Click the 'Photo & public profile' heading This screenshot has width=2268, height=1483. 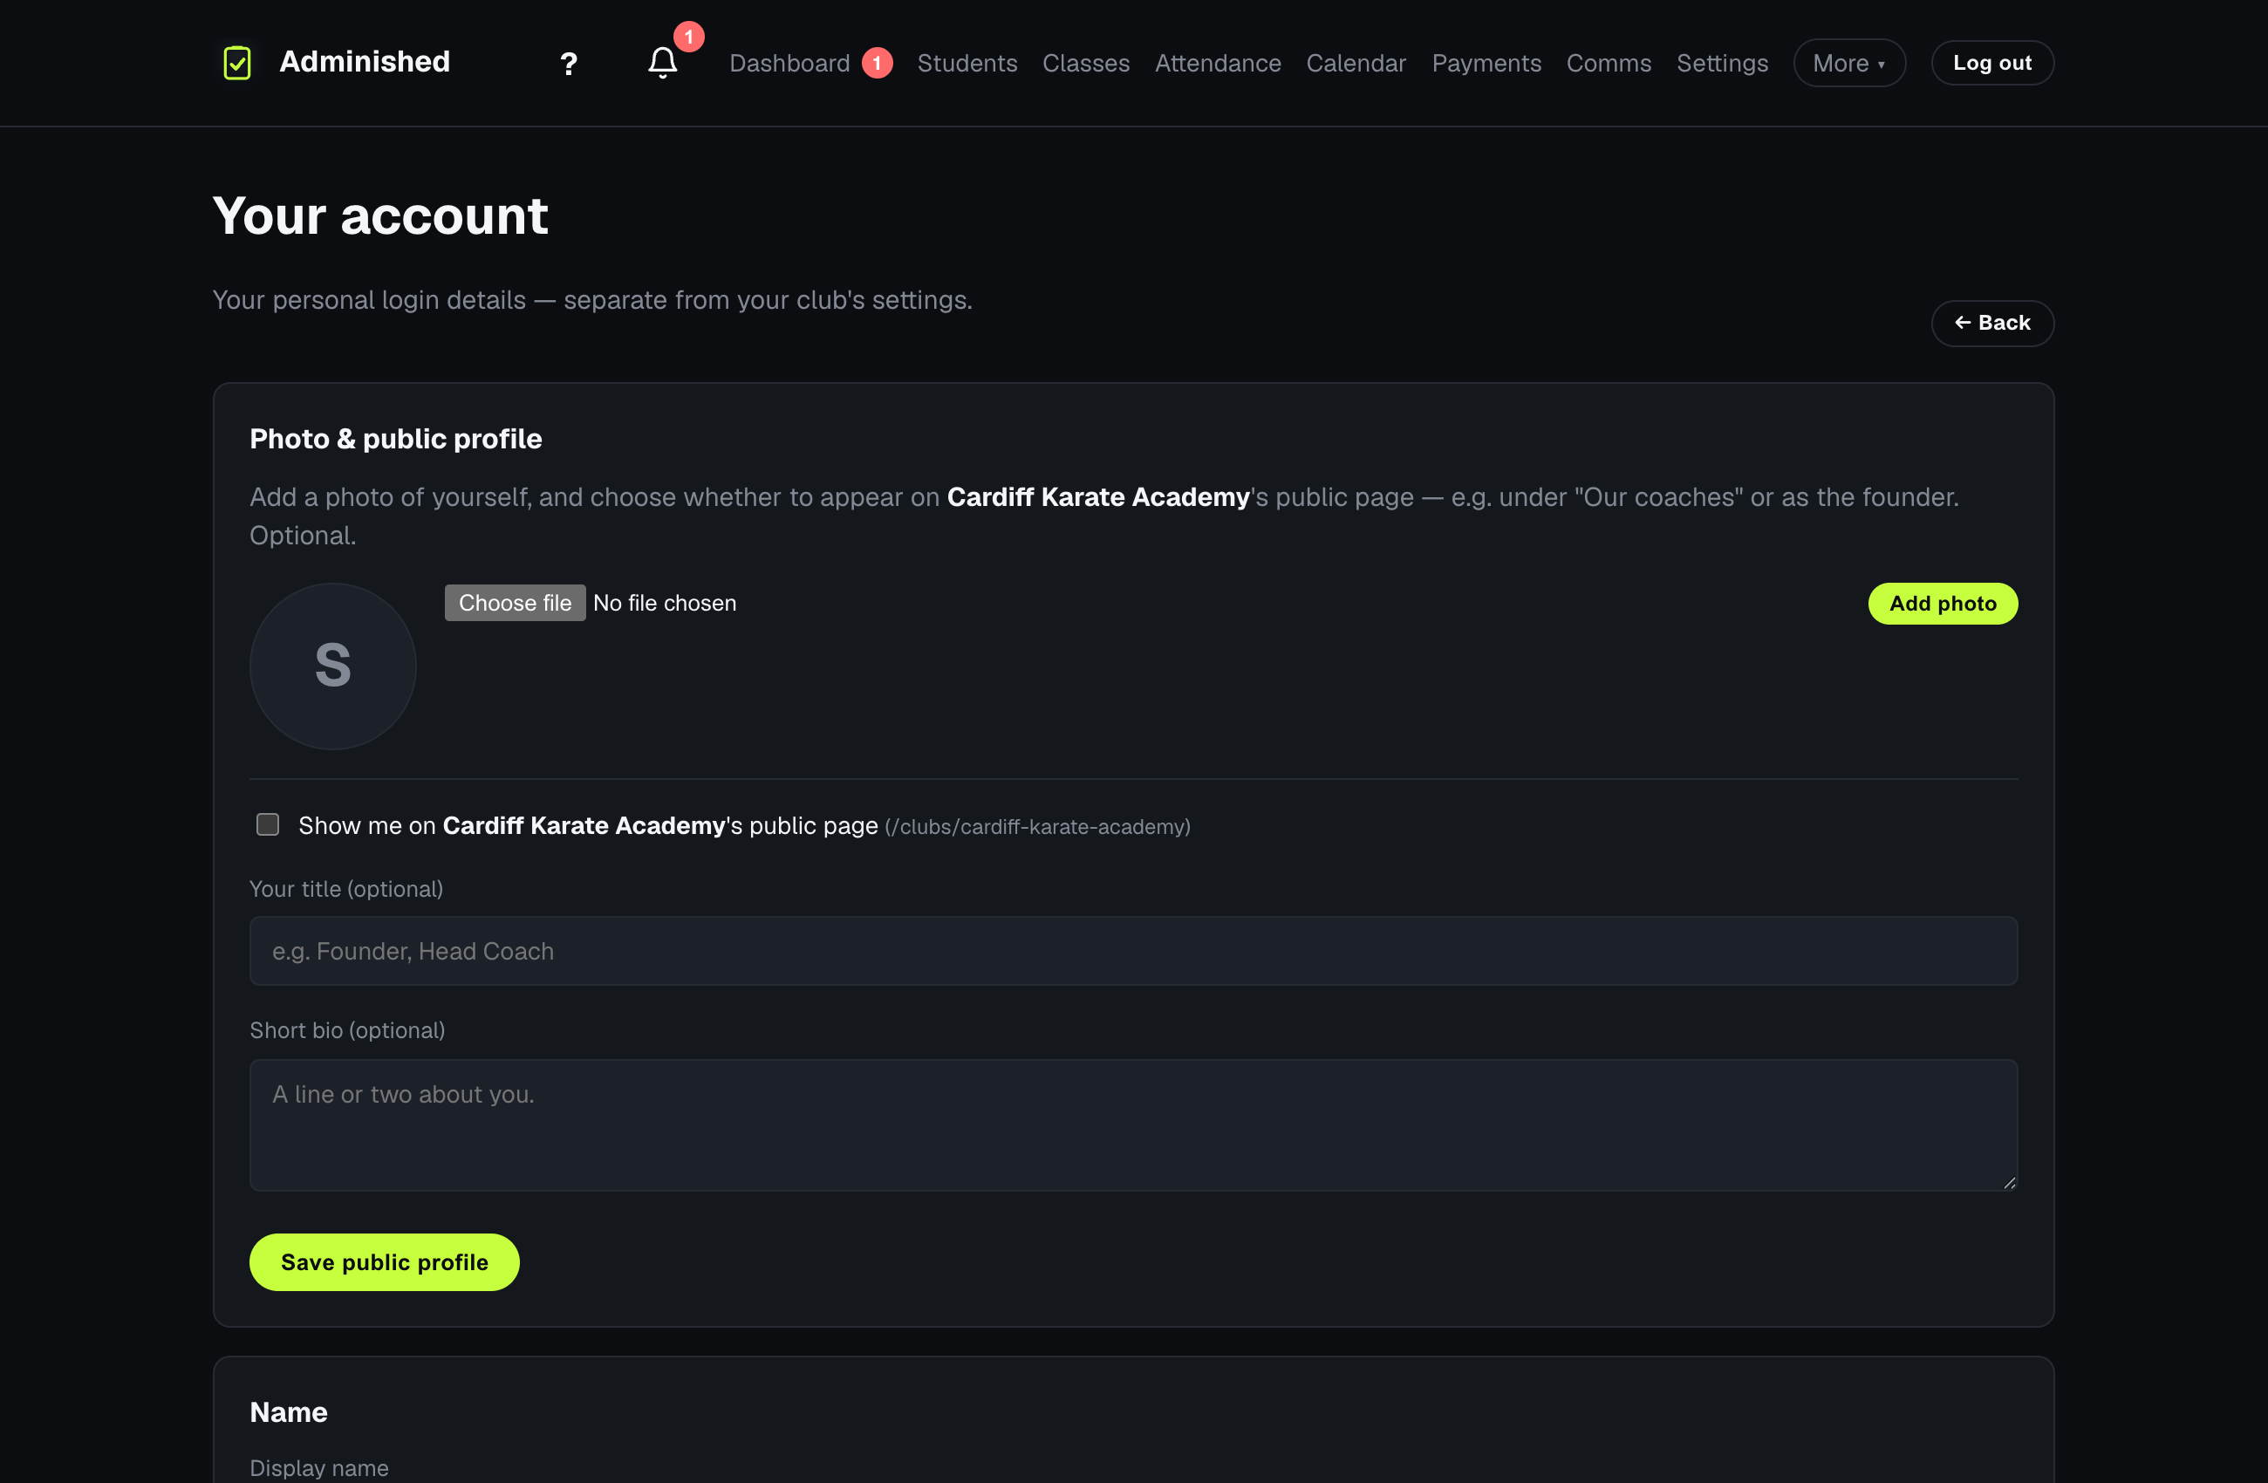(x=395, y=439)
